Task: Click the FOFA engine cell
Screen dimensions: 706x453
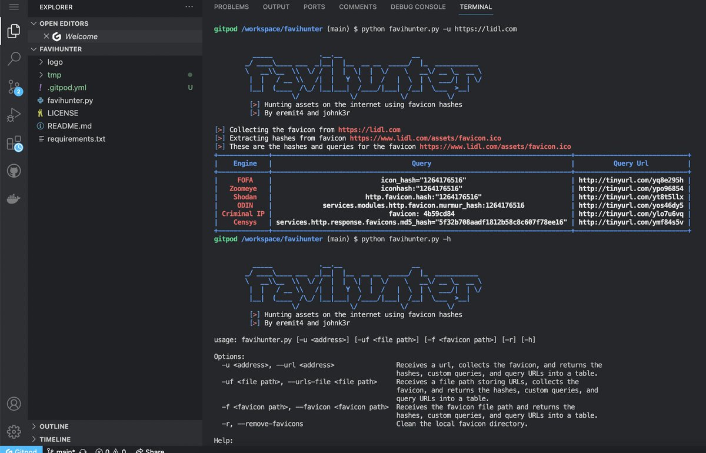Action: click(245, 180)
